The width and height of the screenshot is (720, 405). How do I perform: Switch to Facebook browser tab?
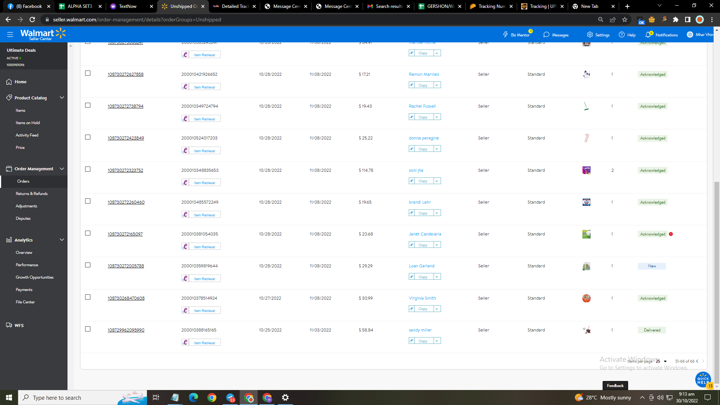[29, 6]
